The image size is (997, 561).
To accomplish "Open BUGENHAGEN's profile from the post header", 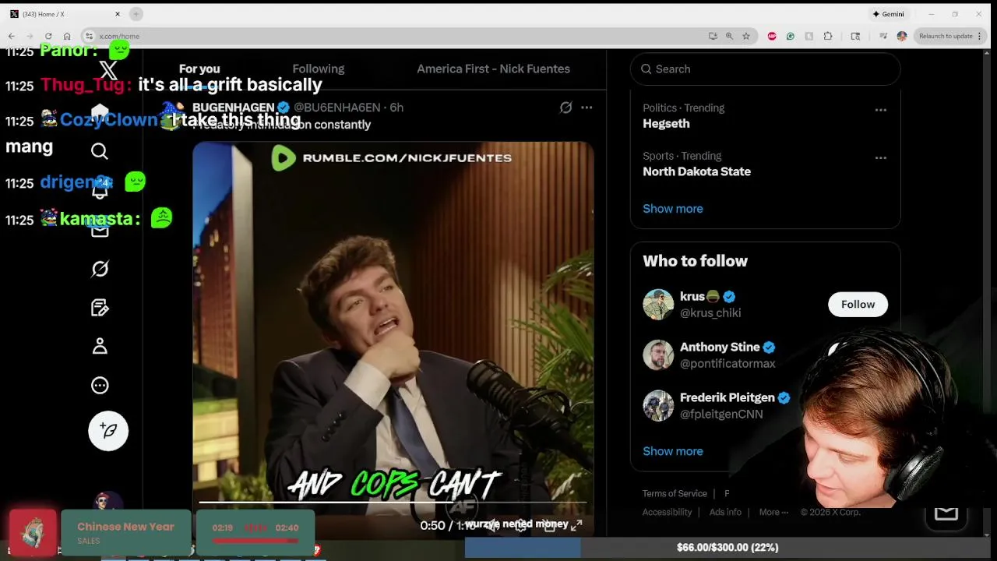I will click(x=234, y=108).
